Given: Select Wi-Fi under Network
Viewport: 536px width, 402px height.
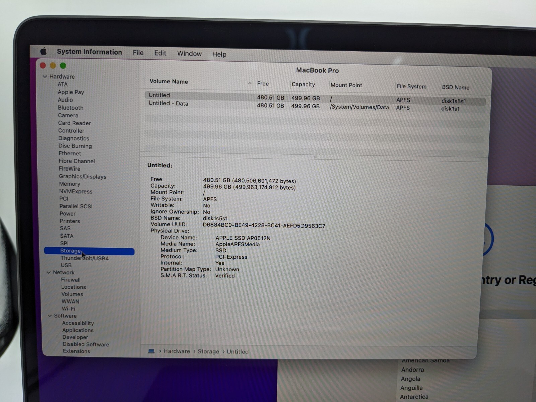Looking at the screenshot, I should (x=68, y=309).
